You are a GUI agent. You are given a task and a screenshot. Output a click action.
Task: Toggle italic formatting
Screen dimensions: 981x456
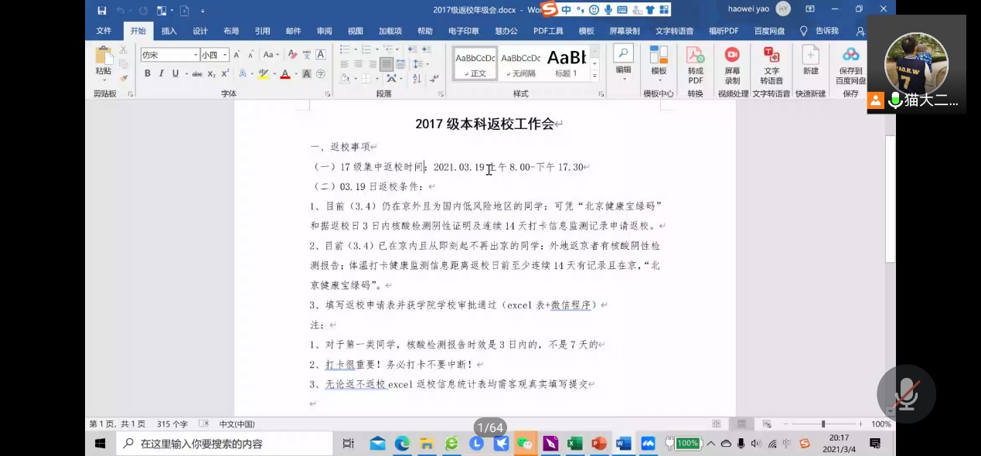click(x=161, y=74)
